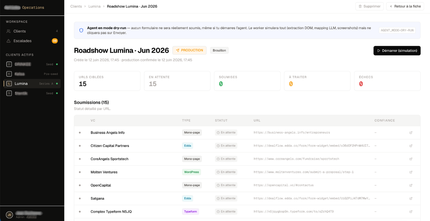Viewport: 430px width, 221px height.
Task: Click the Escalades warning triangle icon
Action: (8, 41)
